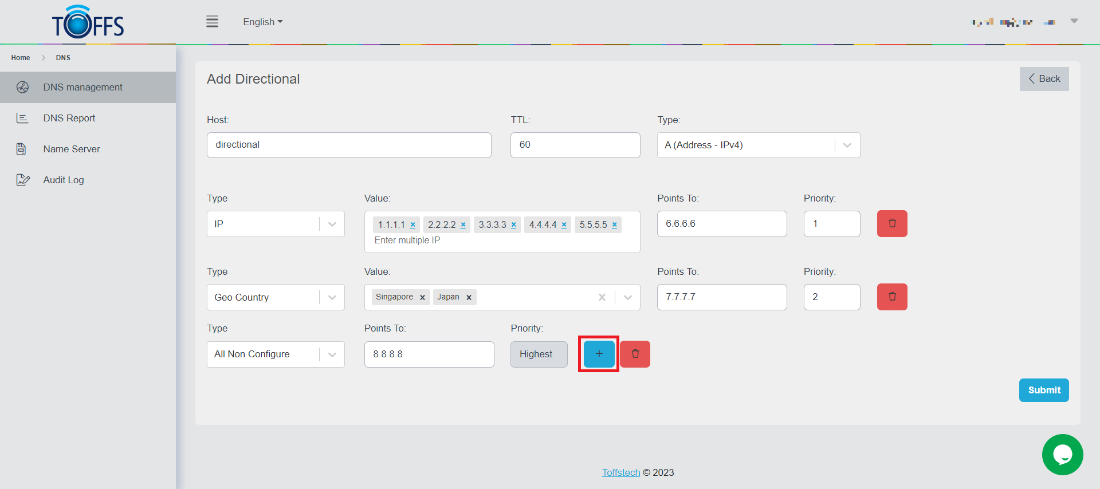Delete the IP rule row
Screen dimensions: 1100x489
(x=891, y=223)
